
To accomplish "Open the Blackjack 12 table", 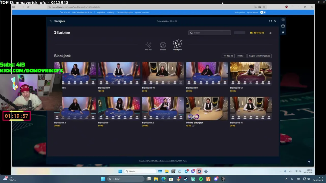I will tap(251, 73).
